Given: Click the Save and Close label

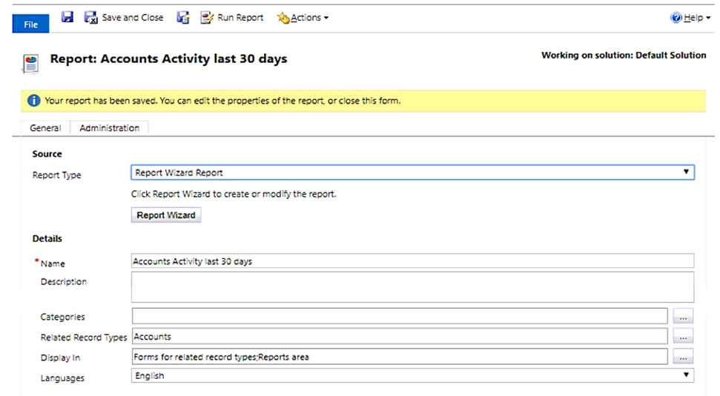Looking at the screenshot, I should click(132, 18).
